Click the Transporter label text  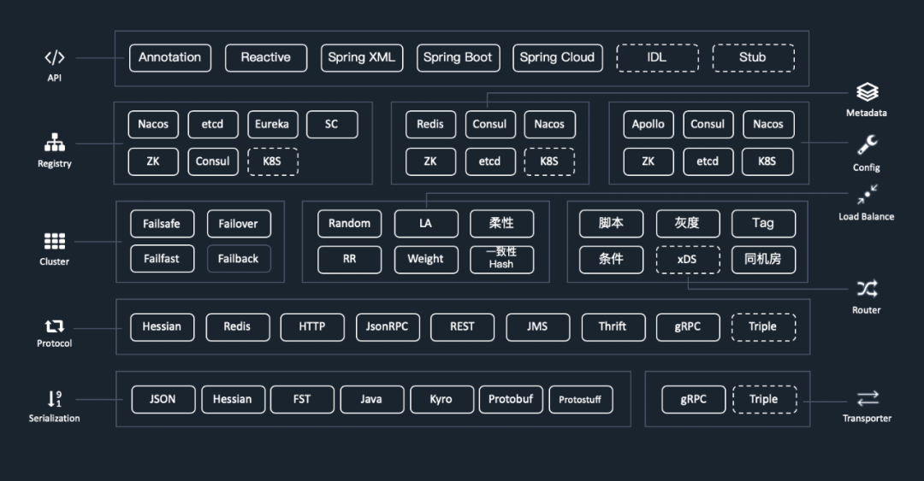867,418
